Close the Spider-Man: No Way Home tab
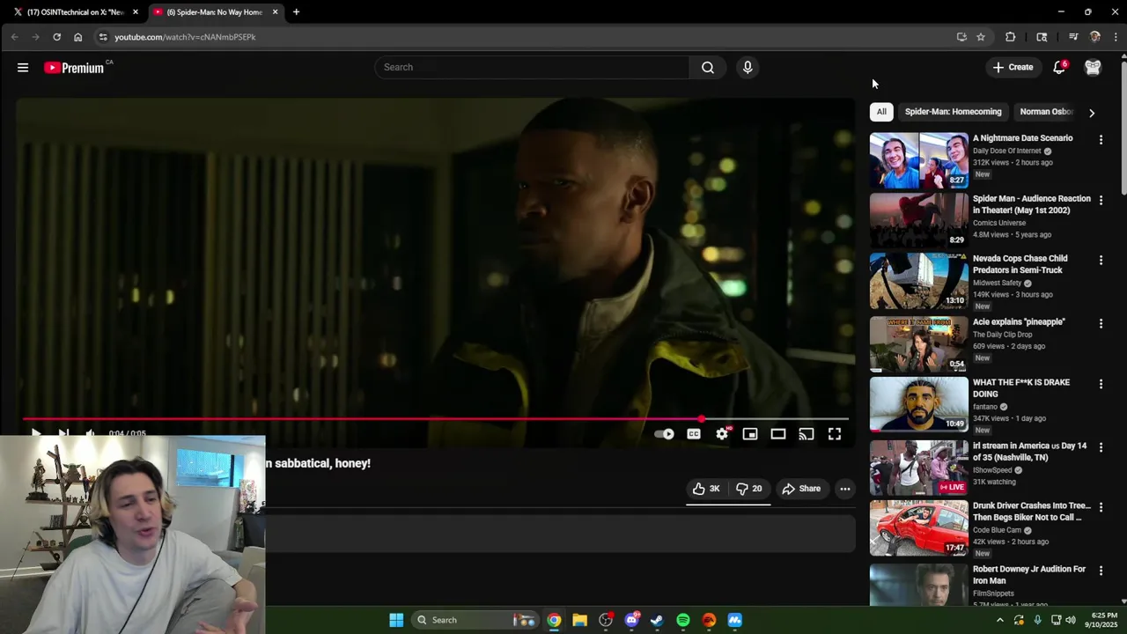 [x=275, y=12]
